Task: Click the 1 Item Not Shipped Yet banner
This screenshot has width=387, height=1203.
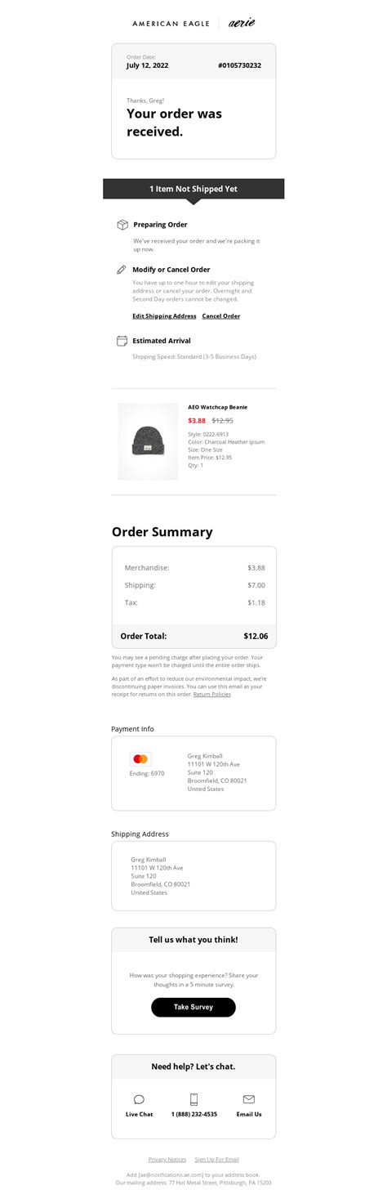Action: (193, 189)
